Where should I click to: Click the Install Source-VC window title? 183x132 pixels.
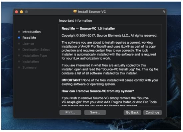click(92, 12)
